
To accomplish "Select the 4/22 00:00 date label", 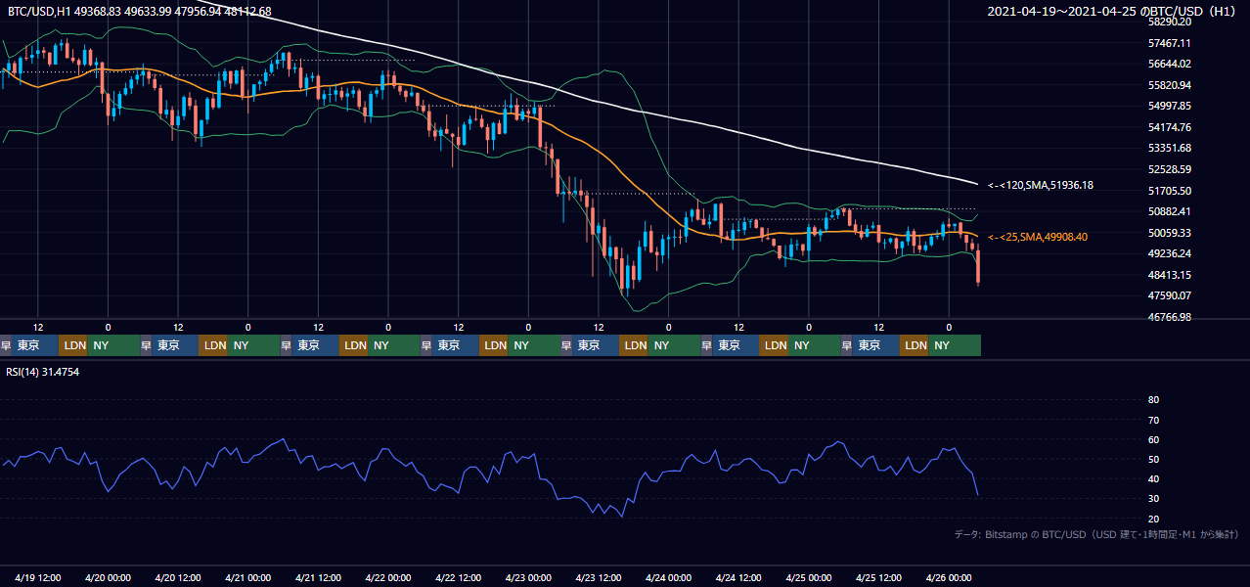I will [x=389, y=577].
